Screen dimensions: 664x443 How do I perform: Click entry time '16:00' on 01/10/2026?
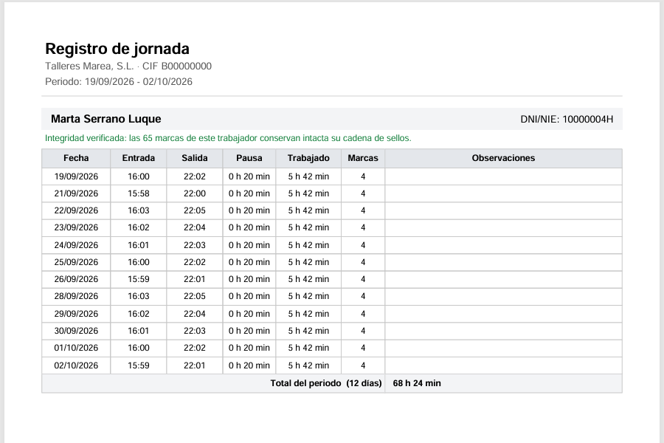pos(139,348)
